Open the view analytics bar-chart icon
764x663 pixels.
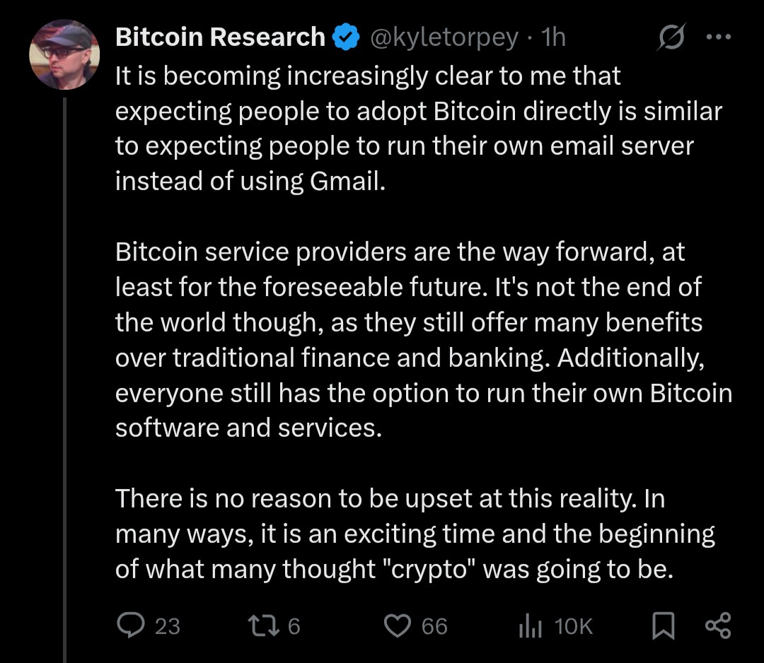(531, 626)
